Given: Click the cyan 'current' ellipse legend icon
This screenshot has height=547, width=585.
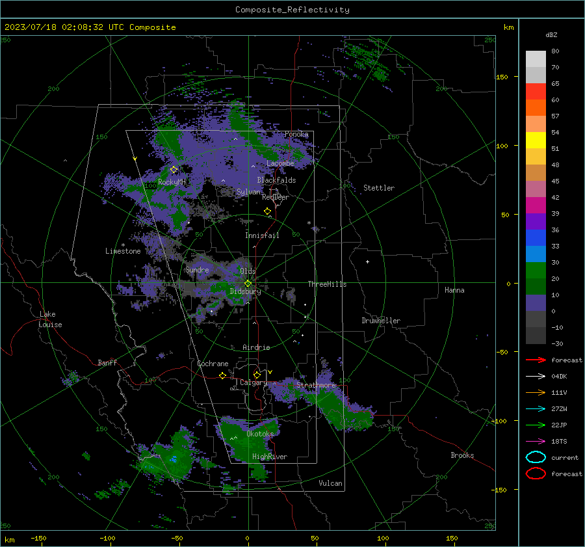Looking at the screenshot, I should point(536,457).
